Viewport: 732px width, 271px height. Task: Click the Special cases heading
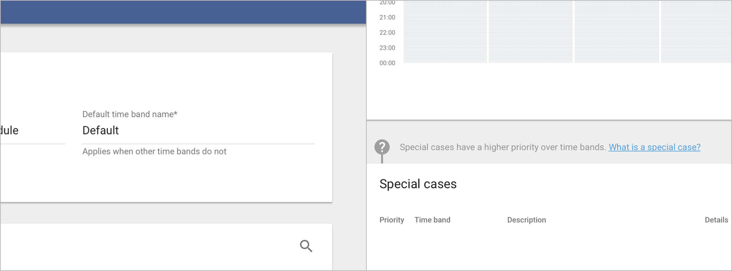(418, 184)
